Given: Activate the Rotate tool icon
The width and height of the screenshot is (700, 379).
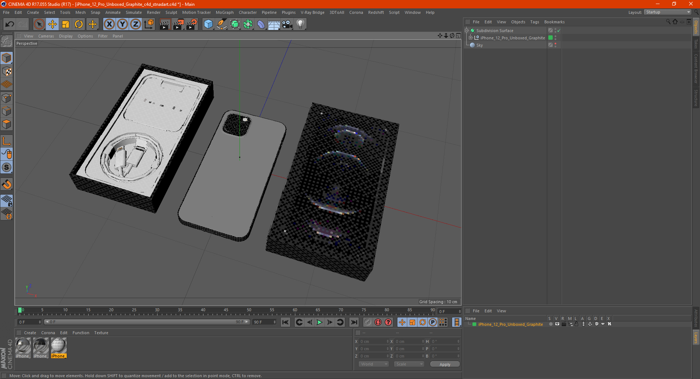Looking at the screenshot, I should [79, 24].
